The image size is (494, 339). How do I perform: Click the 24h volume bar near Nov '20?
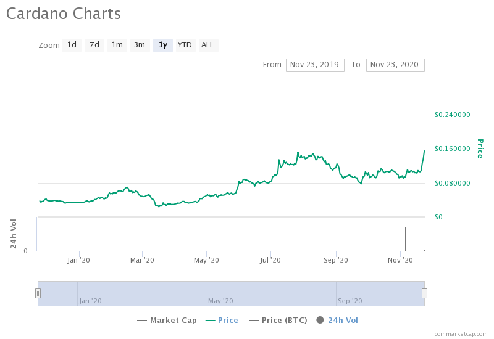coord(405,239)
